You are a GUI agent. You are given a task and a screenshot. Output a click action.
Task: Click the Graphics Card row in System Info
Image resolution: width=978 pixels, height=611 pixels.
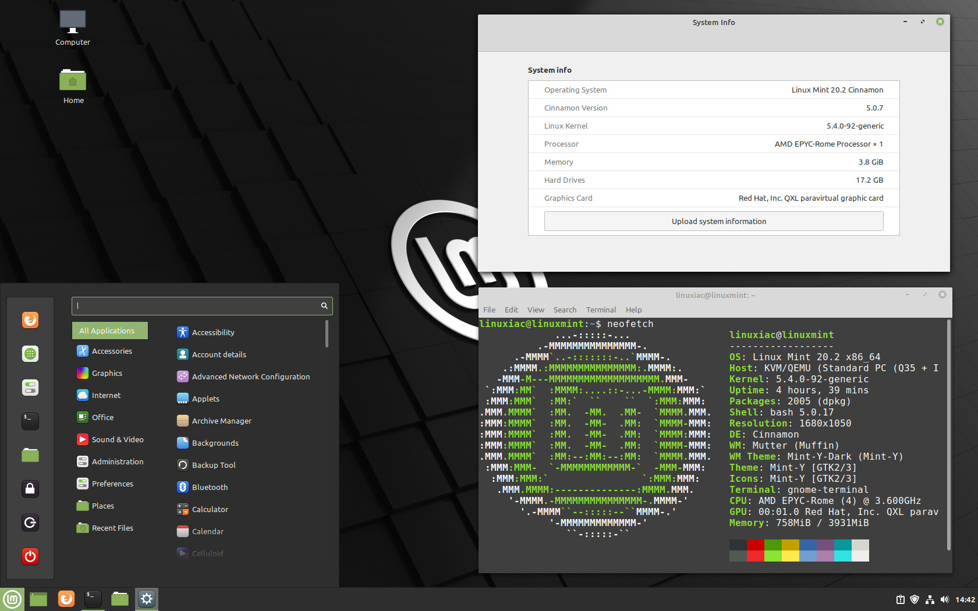tap(714, 198)
